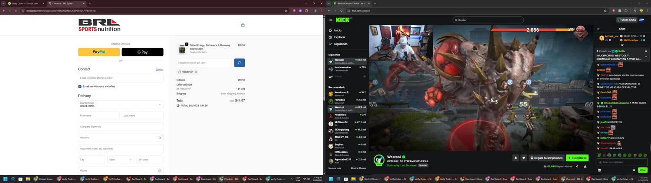Report stream with warning triangle icon
The width and height of the screenshot is (651, 183).
coord(585,167)
